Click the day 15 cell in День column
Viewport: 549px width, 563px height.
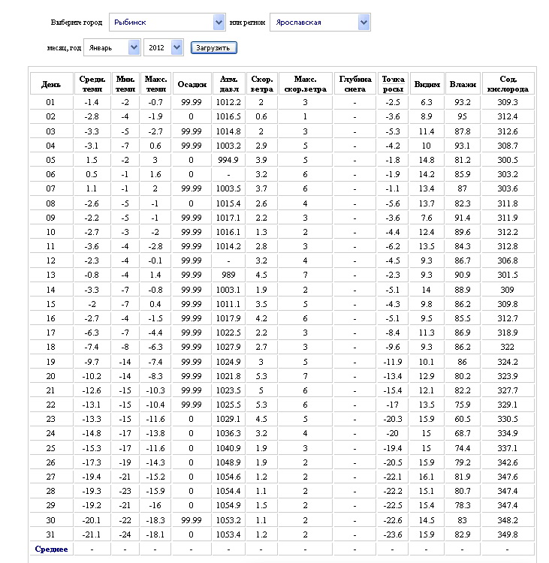point(51,304)
